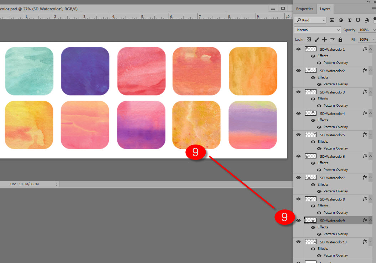Hide the SD-Watercolor2 layer
This screenshot has height=263, width=376.
(298, 70)
